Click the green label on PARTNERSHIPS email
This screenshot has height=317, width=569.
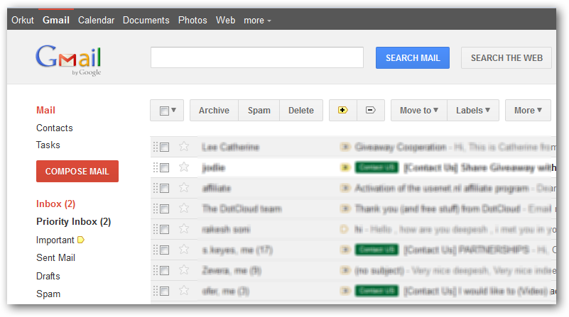click(x=376, y=249)
